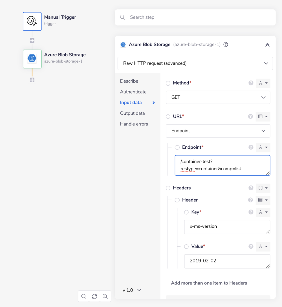Click the zoom out magnifier icon

pos(84,296)
